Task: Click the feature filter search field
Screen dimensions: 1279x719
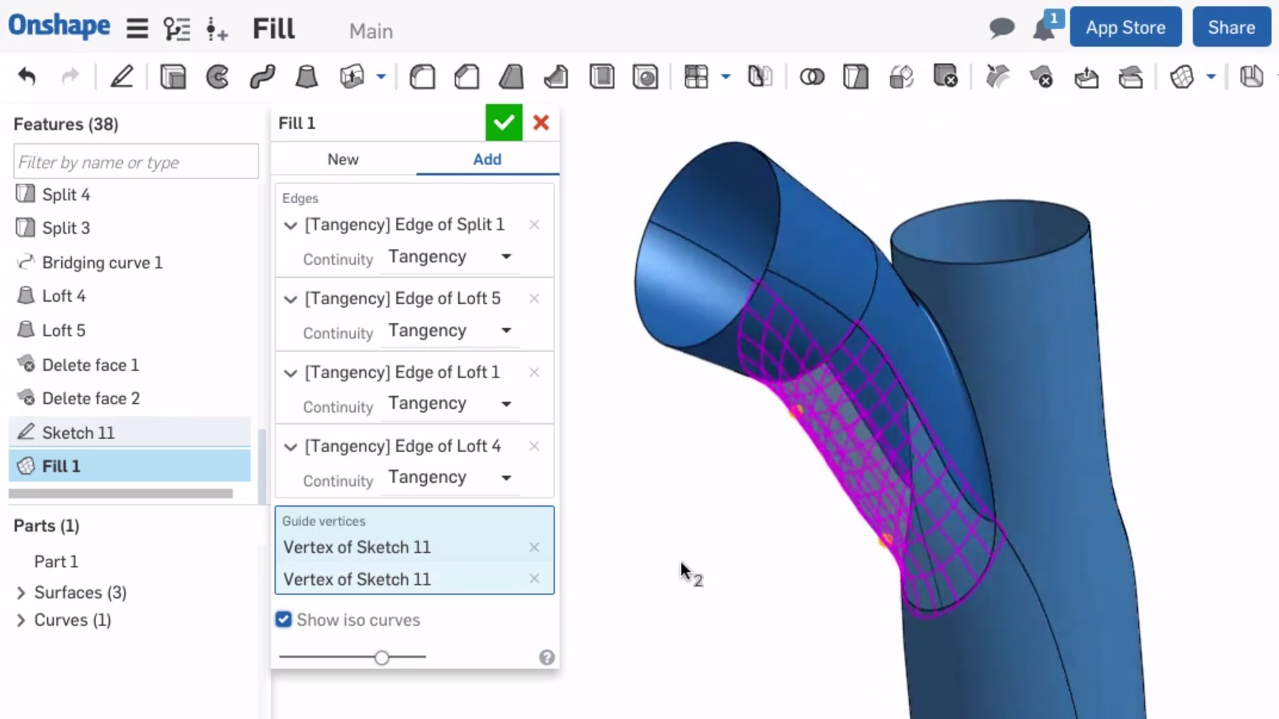Action: 135,161
